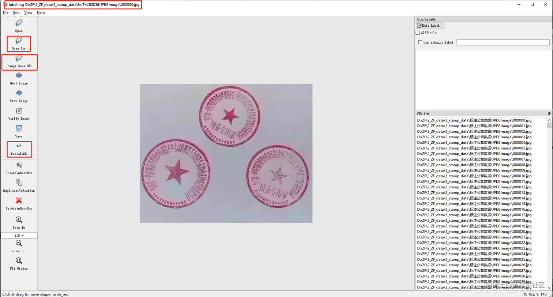Image resolution: width=553 pixels, height=297 pixels.
Task: Toggle the difficult checkbox
Action: [418, 33]
